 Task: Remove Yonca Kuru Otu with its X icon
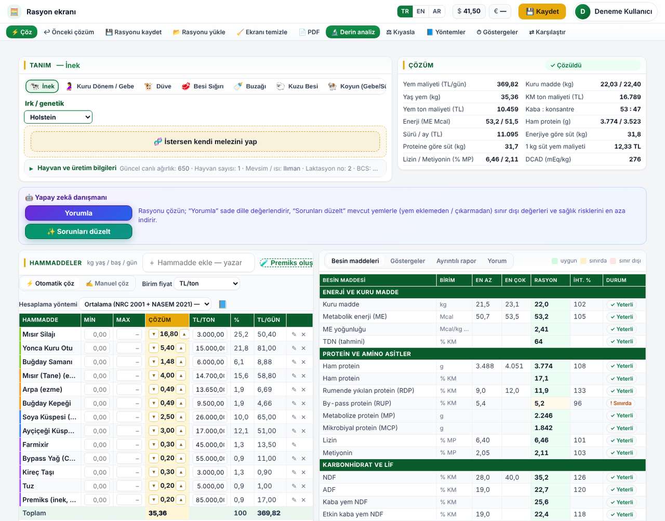(303, 348)
